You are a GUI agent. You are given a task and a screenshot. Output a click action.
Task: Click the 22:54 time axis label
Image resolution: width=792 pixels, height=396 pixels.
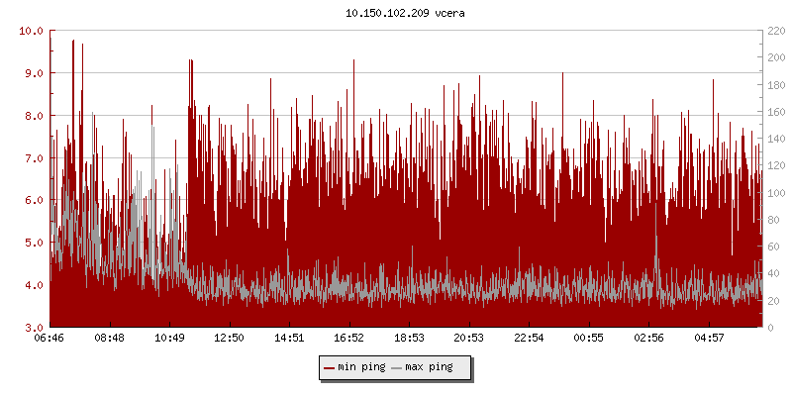pyautogui.click(x=529, y=338)
